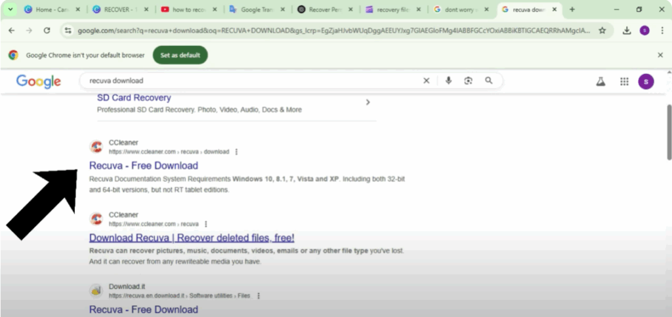Go back to previous page
The width and height of the screenshot is (672, 317).
click(x=12, y=30)
